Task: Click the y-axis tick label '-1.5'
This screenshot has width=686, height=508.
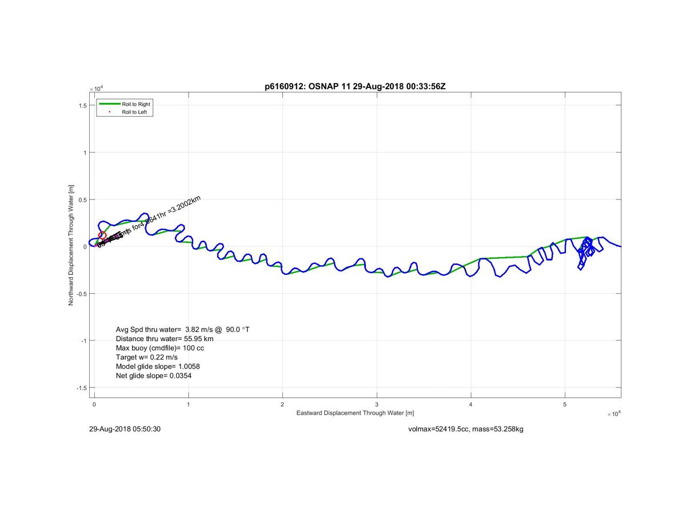Action: tap(81, 388)
